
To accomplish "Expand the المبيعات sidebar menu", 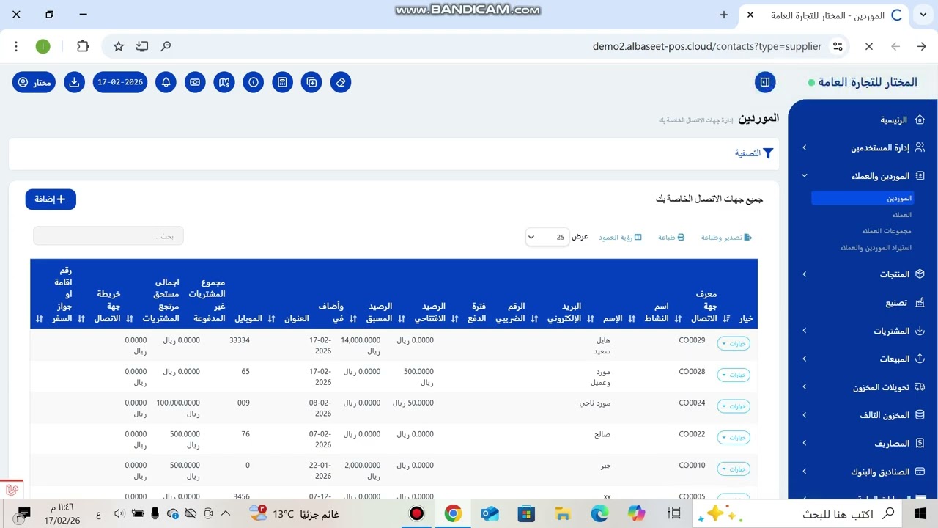I will tap(863, 359).
